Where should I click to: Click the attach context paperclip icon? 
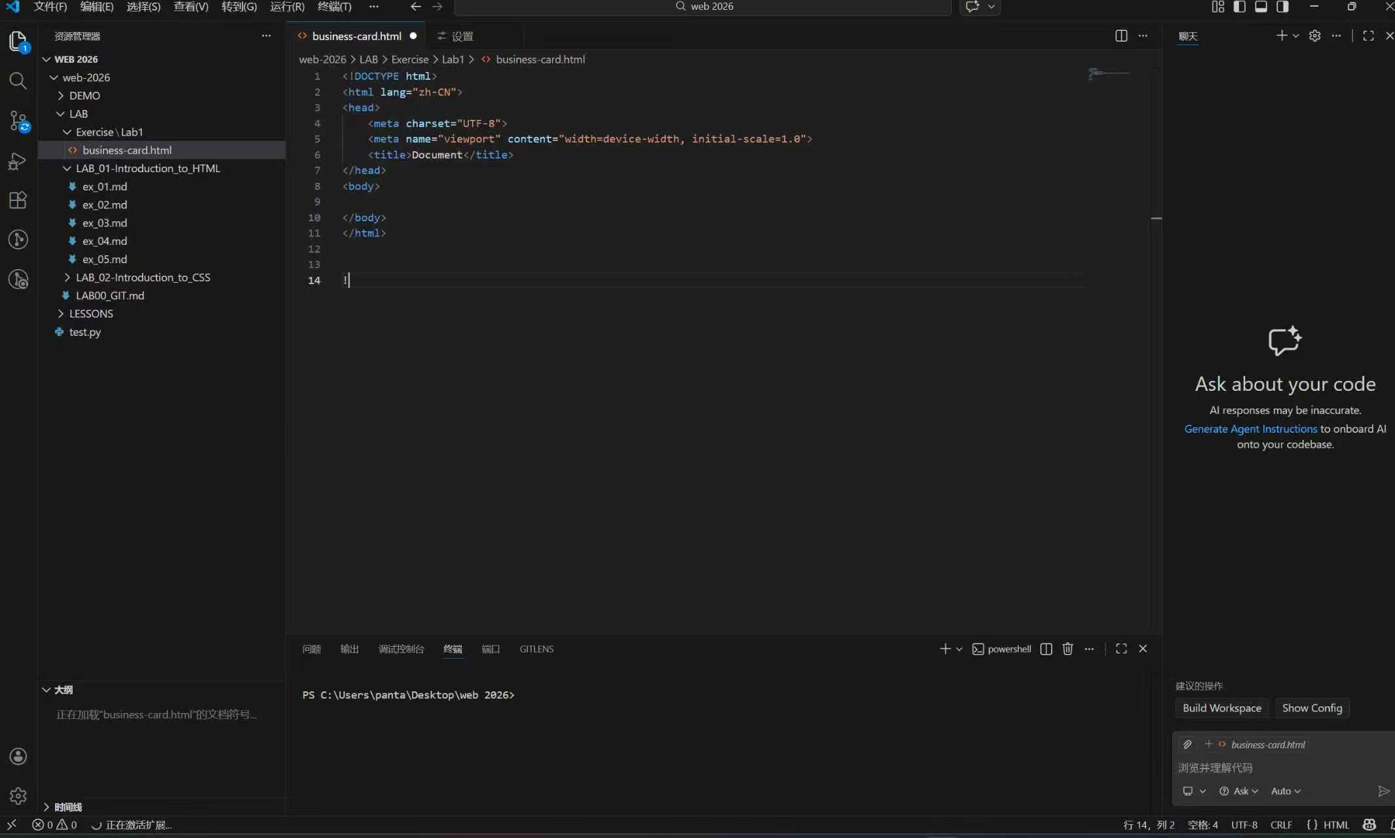point(1187,744)
